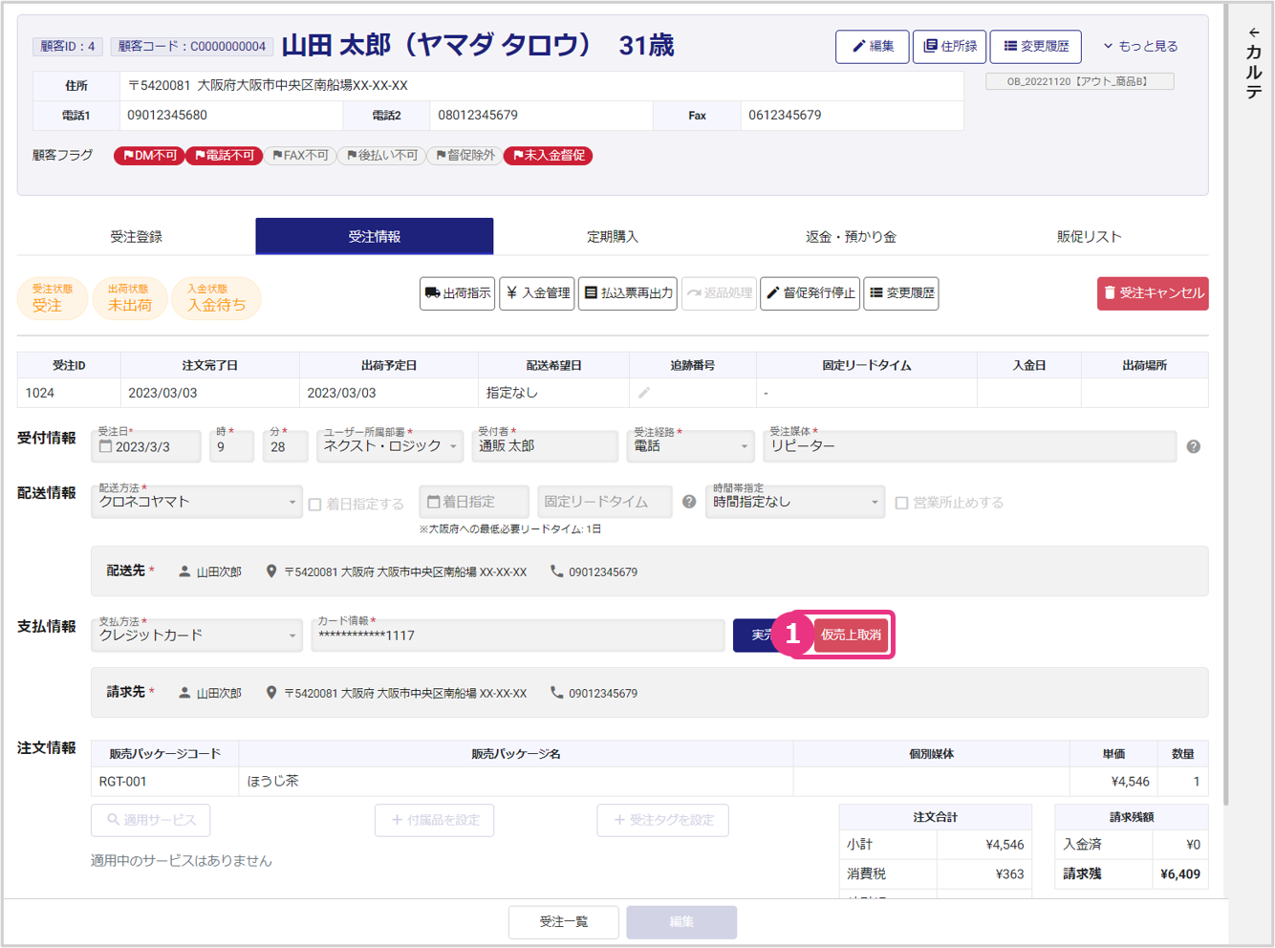Image resolution: width=1275 pixels, height=948 pixels.
Task: Click the pencil icon in tracking number cell
Action: pos(644,393)
